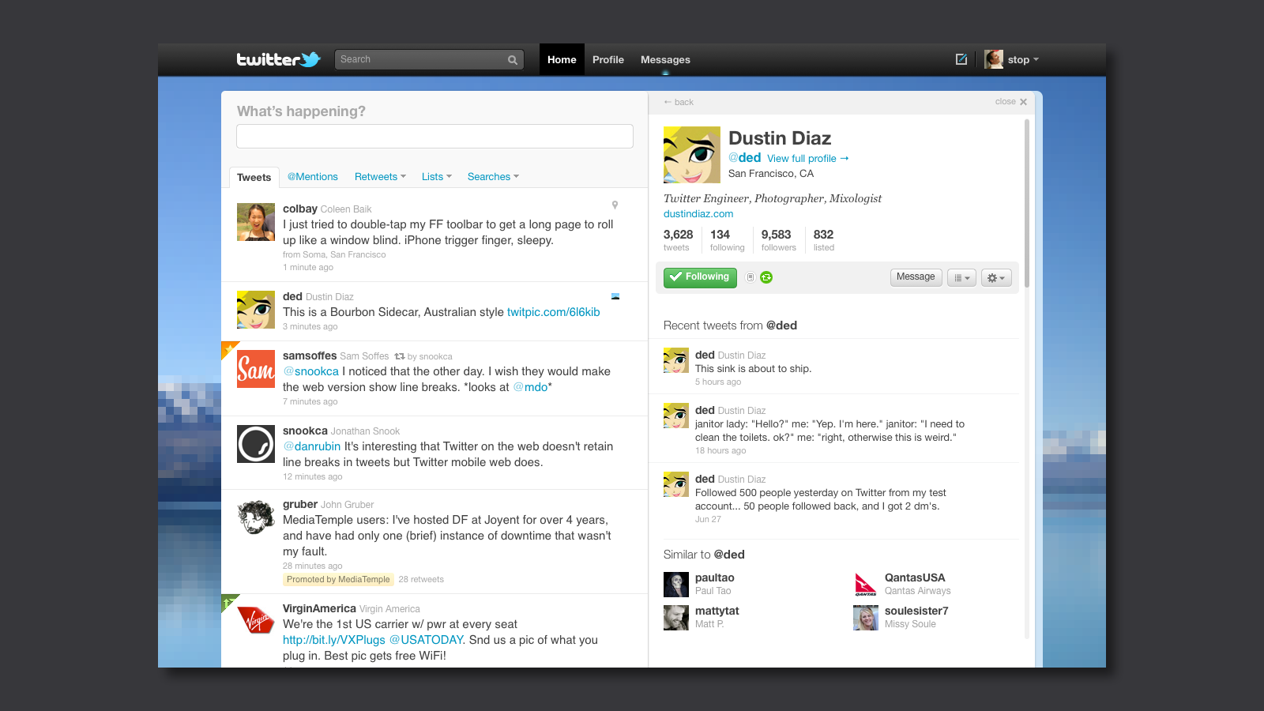Open gruber's sketch avatar
The width and height of the screenshot is (1264, 711).
tap(256, 517)
